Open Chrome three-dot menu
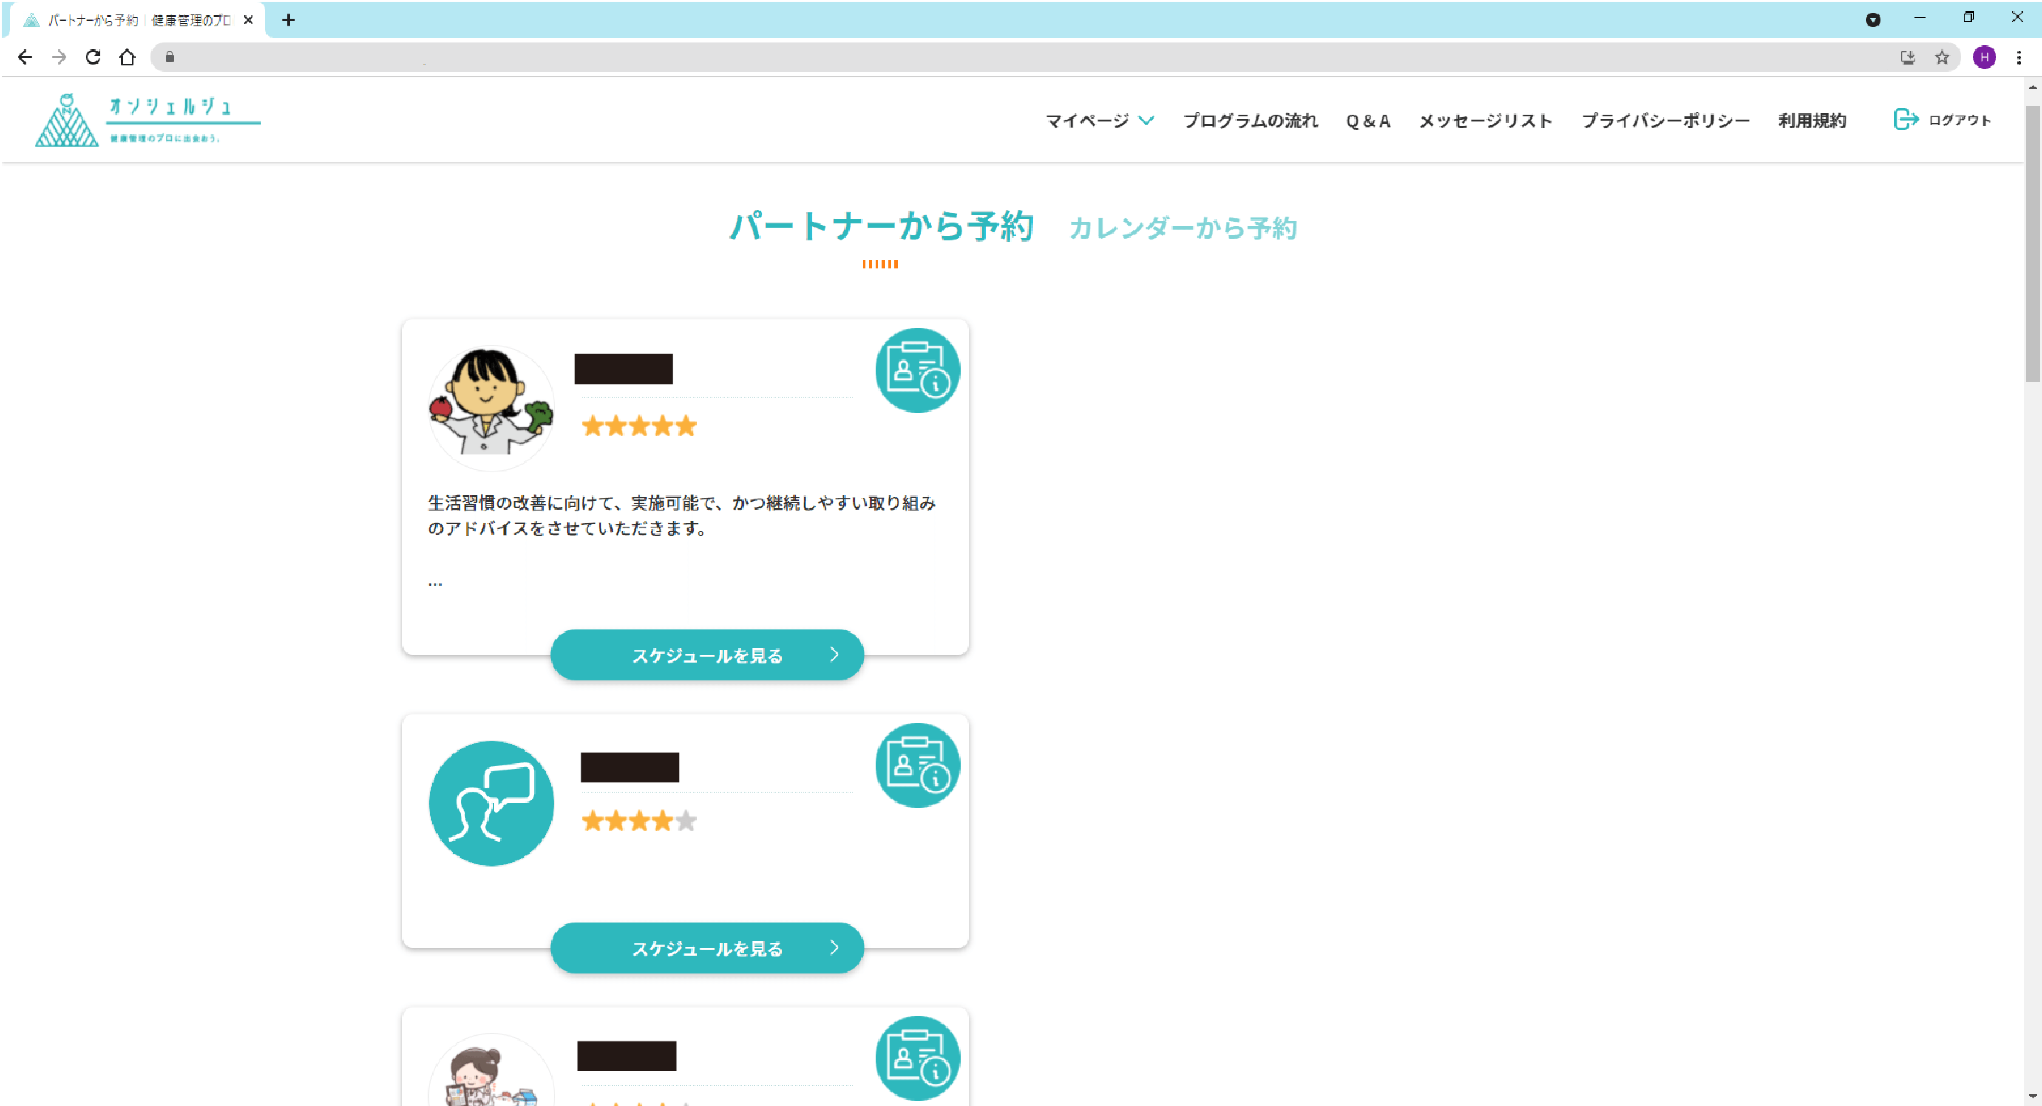Screen dimensions: 2042x1106 click(2019, 57)
